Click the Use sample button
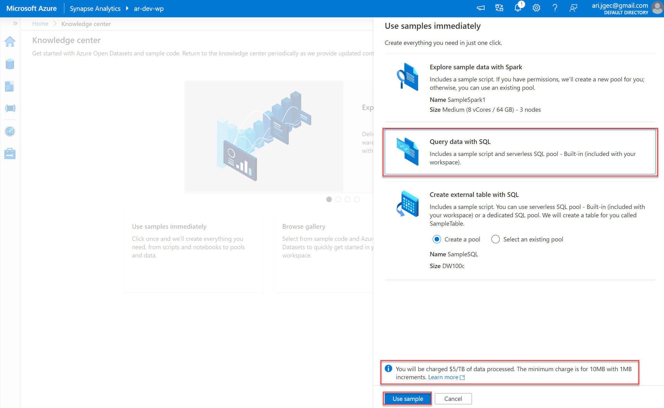 point(408,399)
